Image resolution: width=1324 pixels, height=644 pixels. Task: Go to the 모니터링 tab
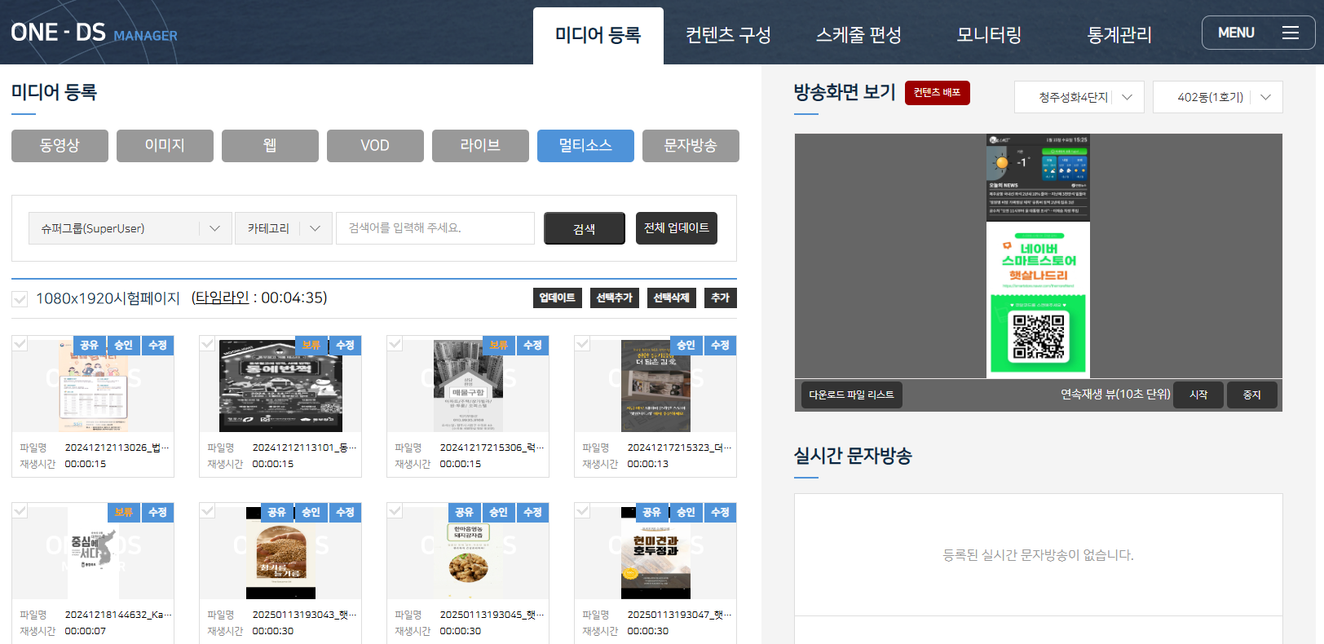click(989, 35)
